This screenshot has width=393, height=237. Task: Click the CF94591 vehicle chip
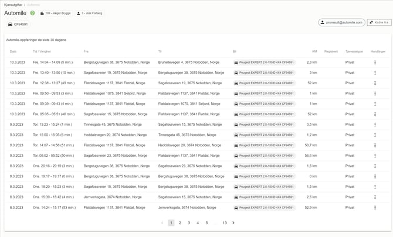pos(18,24)
